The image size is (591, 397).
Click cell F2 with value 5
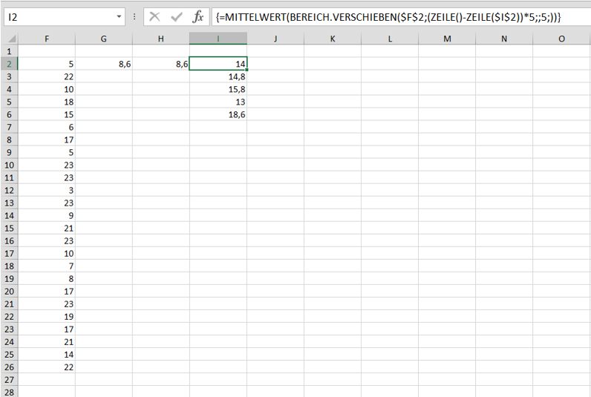(47, 64)
